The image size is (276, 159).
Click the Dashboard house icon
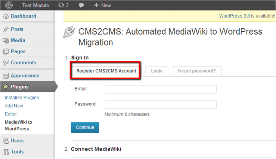[x=6, y=16]
